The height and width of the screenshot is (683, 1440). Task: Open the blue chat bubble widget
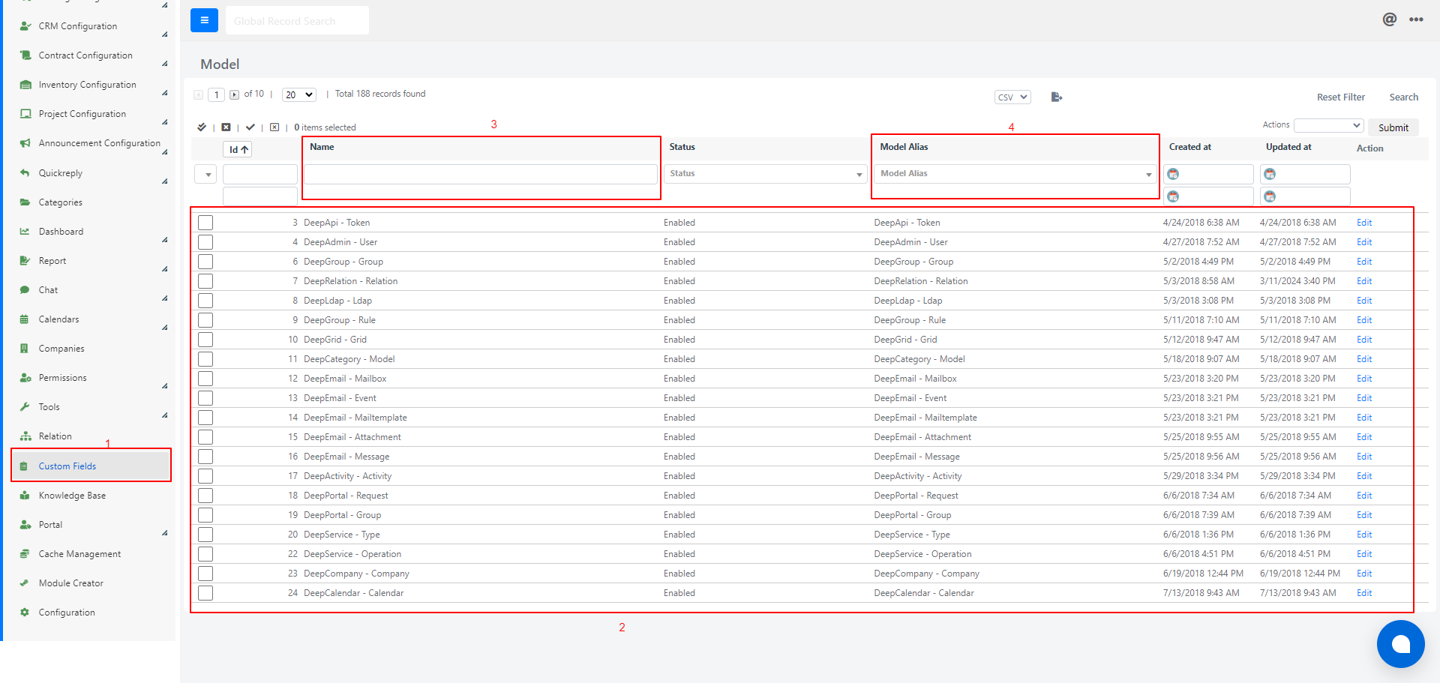coord(1400,644)
